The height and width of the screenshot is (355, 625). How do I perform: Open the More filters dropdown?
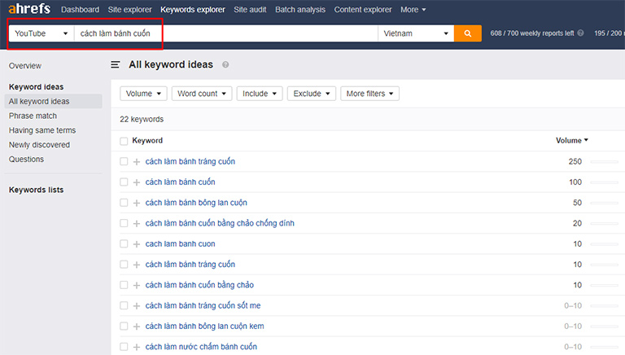point(369,94)
